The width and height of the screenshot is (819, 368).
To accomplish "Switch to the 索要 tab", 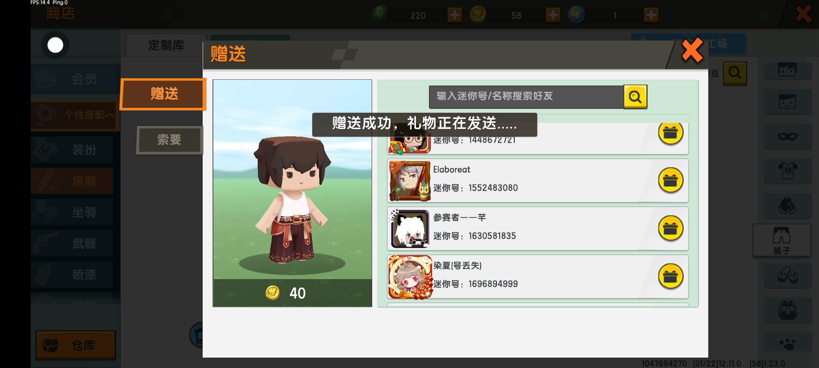I will (x=170, y=140).
